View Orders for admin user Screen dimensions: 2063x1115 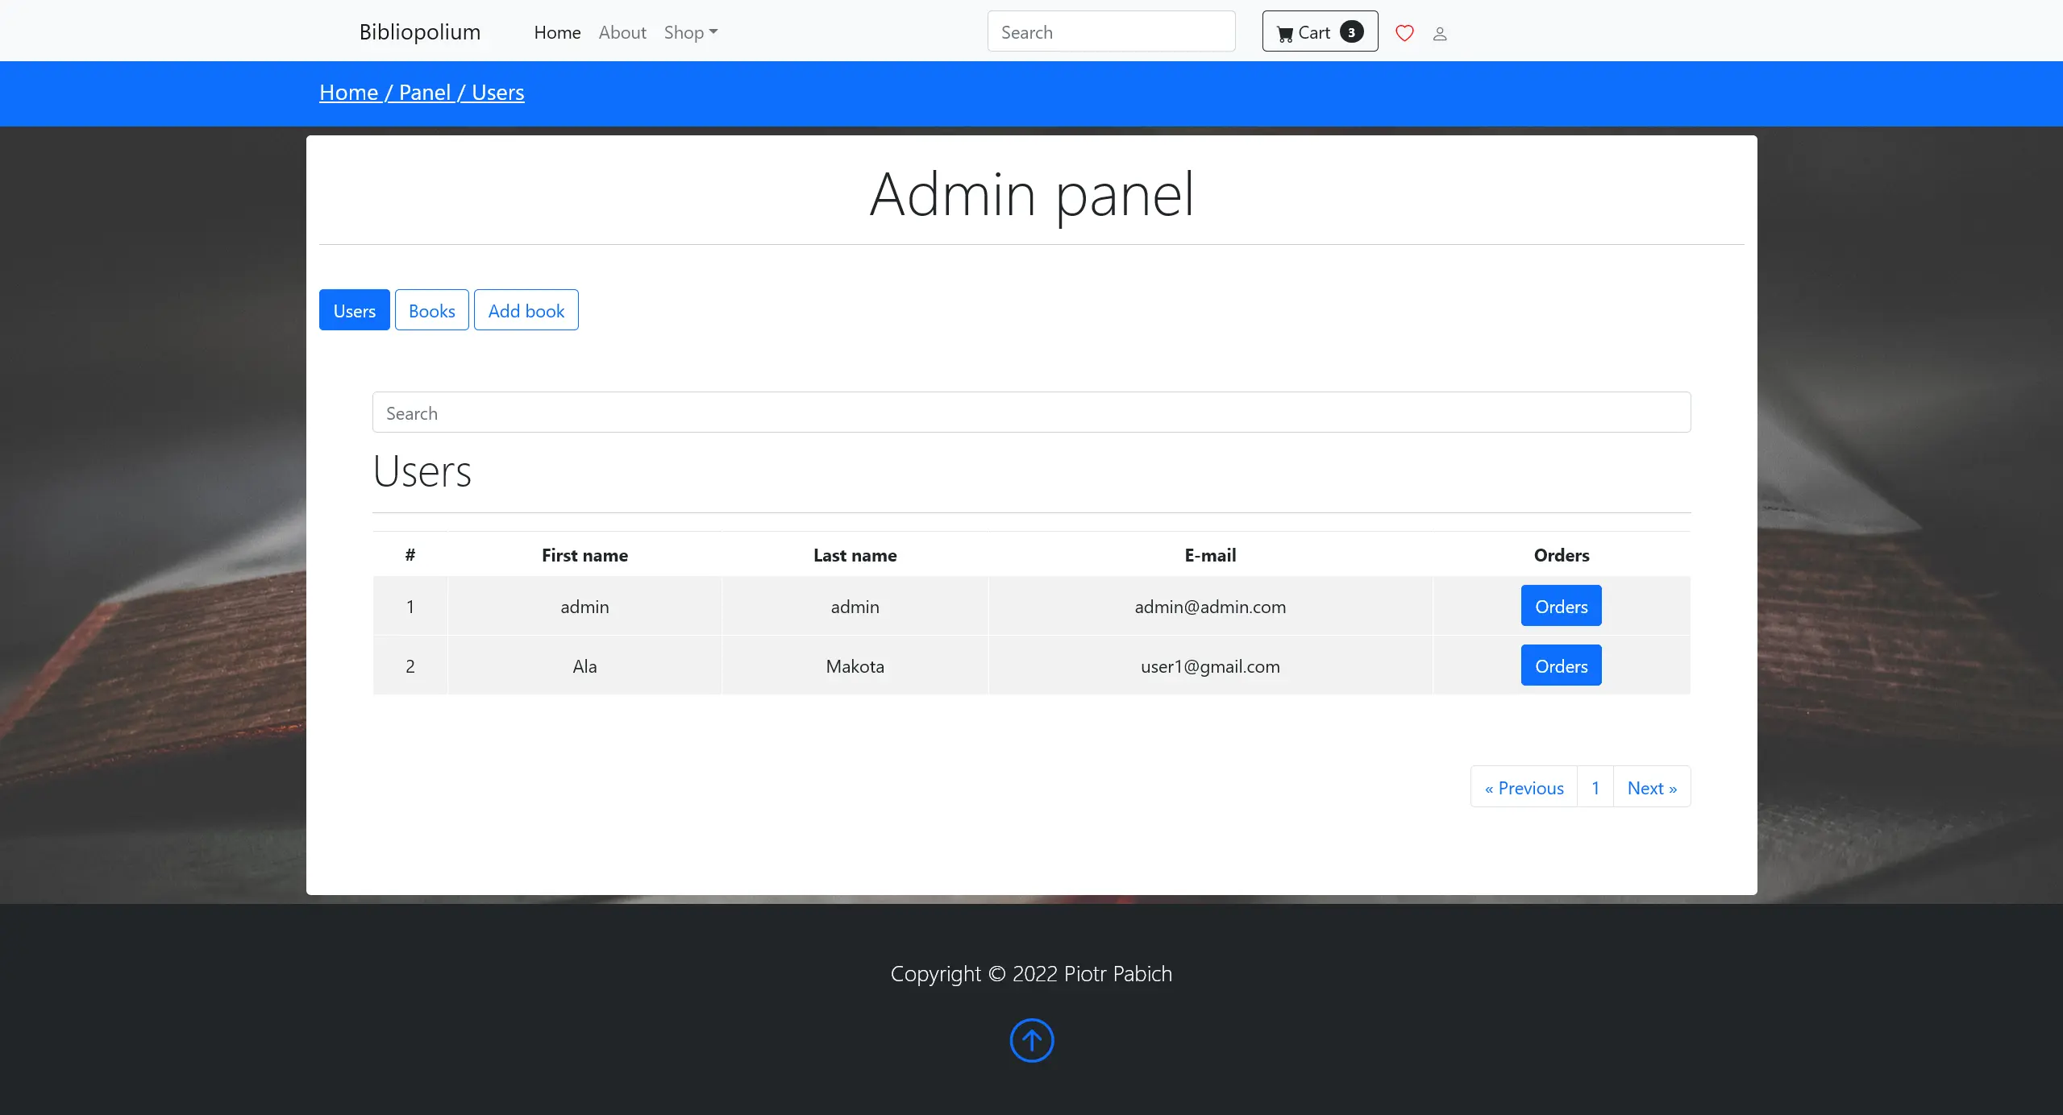1561,606
